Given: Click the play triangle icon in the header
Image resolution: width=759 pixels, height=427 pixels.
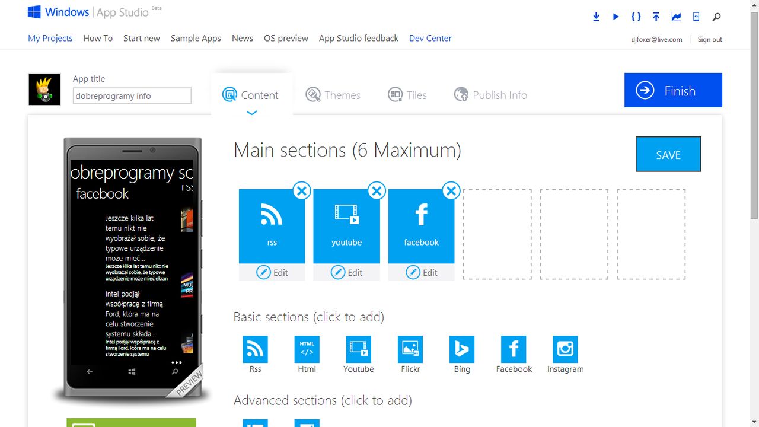Looking at the screenshot, I should (x=616, y=17).
